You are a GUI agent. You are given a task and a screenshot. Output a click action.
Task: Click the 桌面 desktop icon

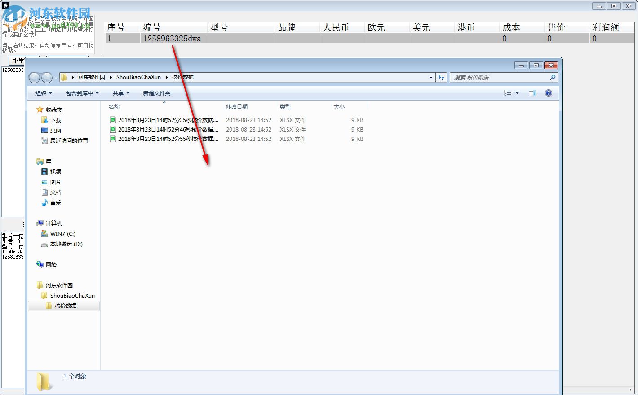(x=44, y=130)
